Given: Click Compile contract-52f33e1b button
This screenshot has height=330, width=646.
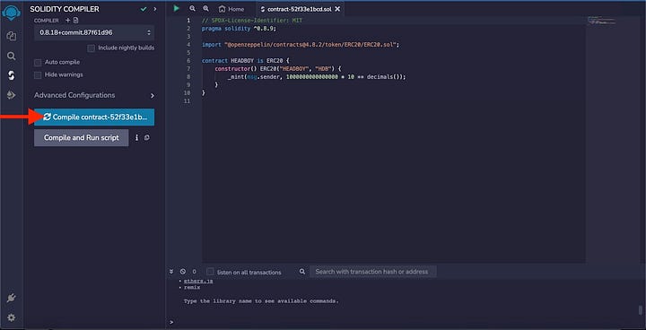Looking at the screenshot, I should [94, 117].
